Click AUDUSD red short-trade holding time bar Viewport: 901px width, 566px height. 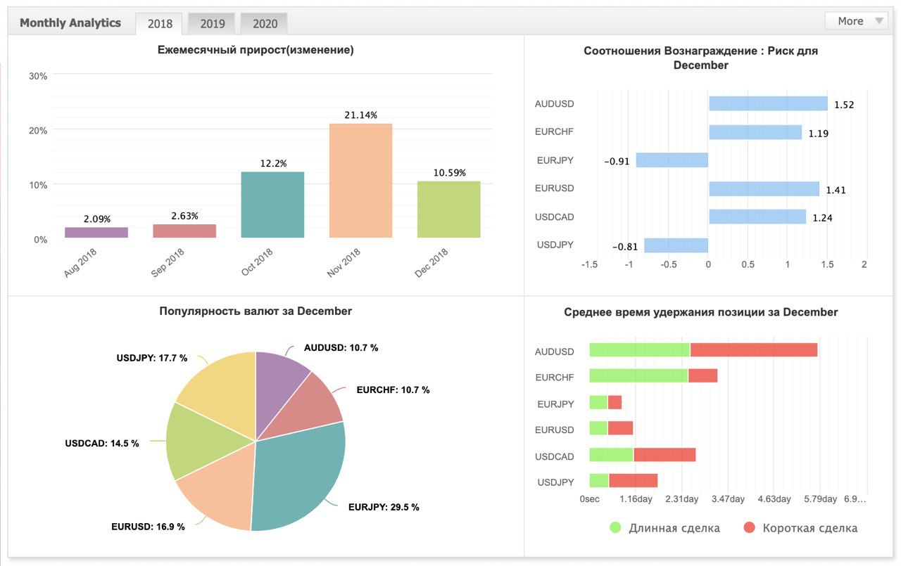point(754,350)
